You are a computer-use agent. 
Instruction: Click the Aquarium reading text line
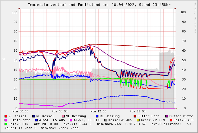(41, 128)
